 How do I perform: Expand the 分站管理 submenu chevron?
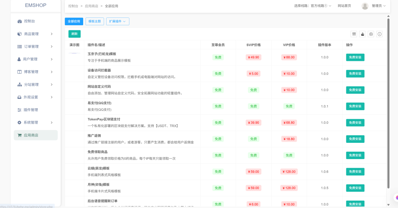point(52,85)
